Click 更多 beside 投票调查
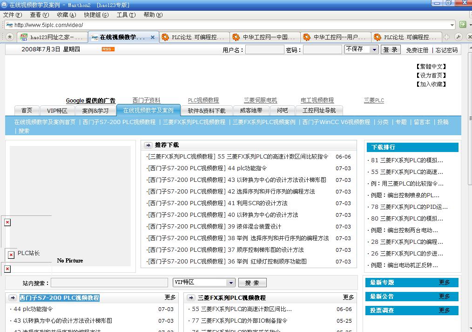This screenshot has height=332, width=472. (x=444, y=310)
